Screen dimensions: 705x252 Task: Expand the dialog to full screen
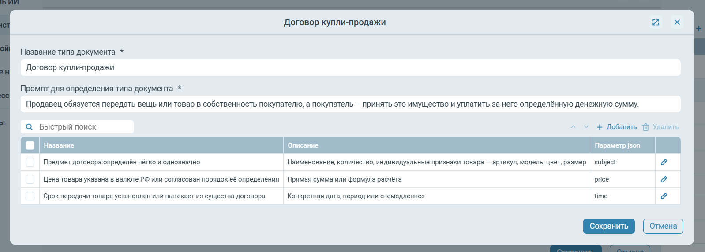tap(656, 22)
